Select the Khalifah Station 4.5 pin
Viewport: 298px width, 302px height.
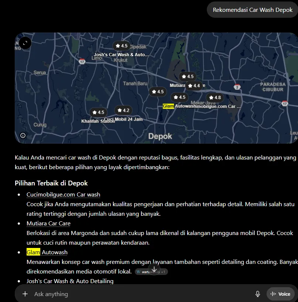pos(98,112)
